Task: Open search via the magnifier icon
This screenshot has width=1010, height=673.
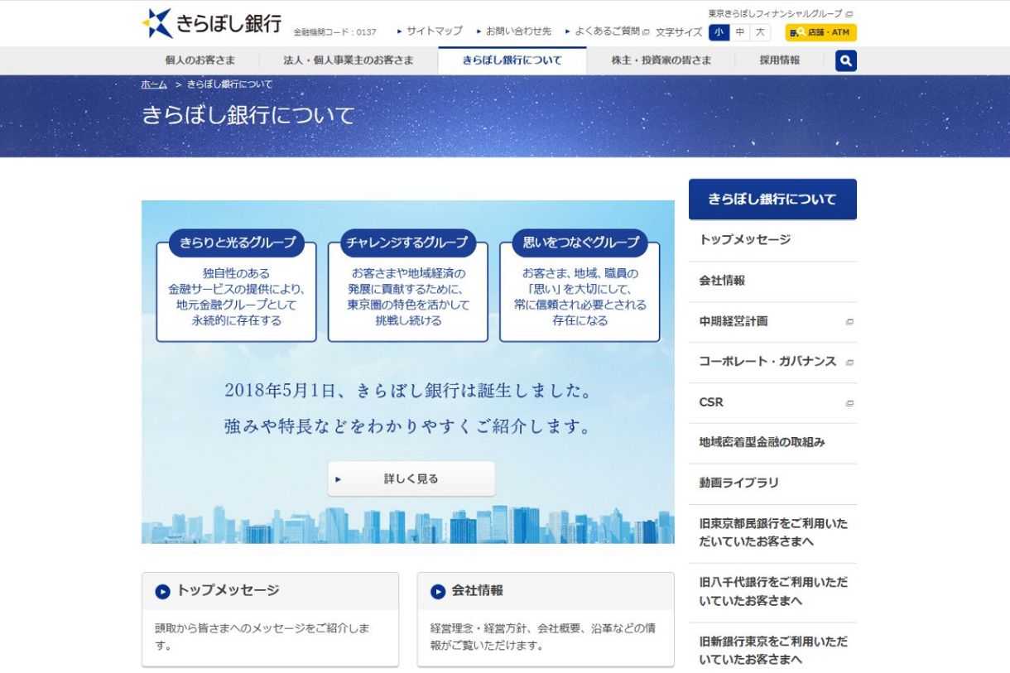Action: pos(844,60)
